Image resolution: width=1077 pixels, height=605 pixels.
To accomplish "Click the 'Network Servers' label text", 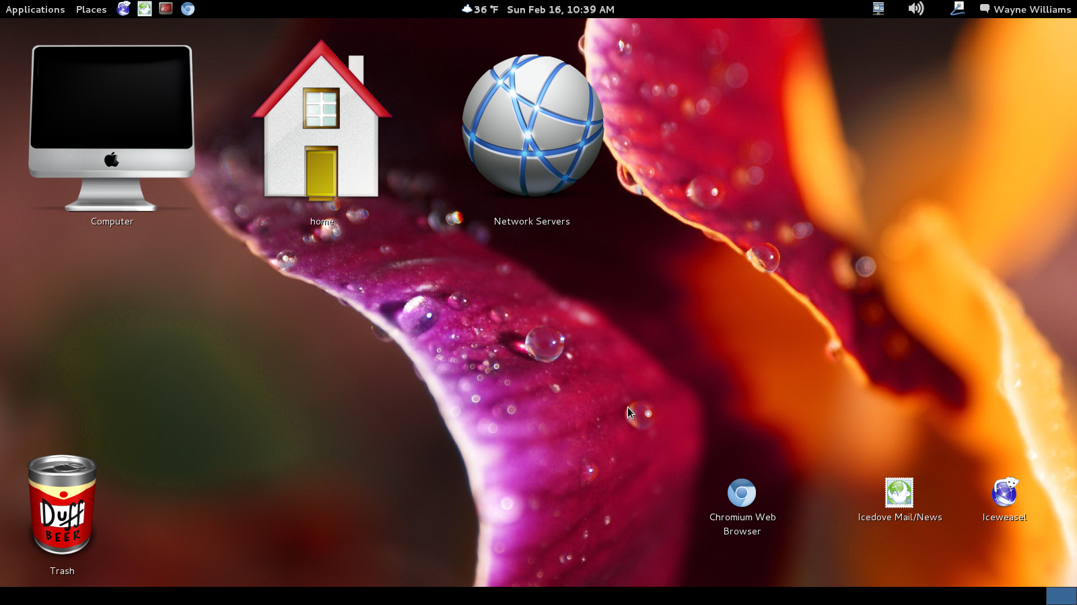I will (532, 221).
